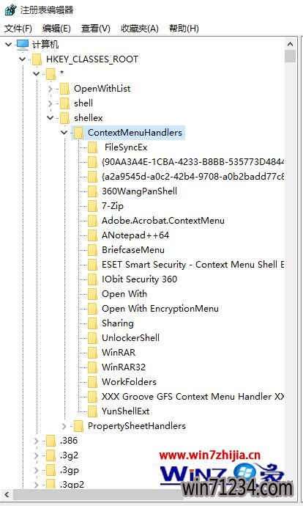Click the ContextMenuHandlers folder icon
Image resolution: width=303 pixels, height=506 pixels.
pos(78,133)
